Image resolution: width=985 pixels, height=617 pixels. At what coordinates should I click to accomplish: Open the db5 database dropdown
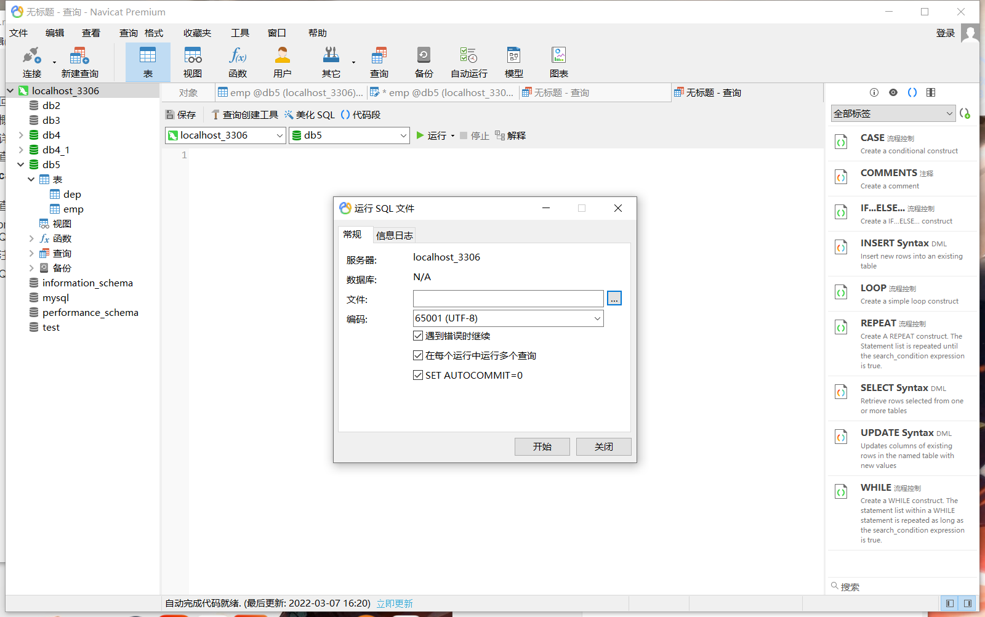point(349,135)
